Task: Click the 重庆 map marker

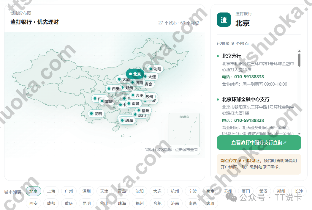Action: pyautogui.click(x=107, y=101)
